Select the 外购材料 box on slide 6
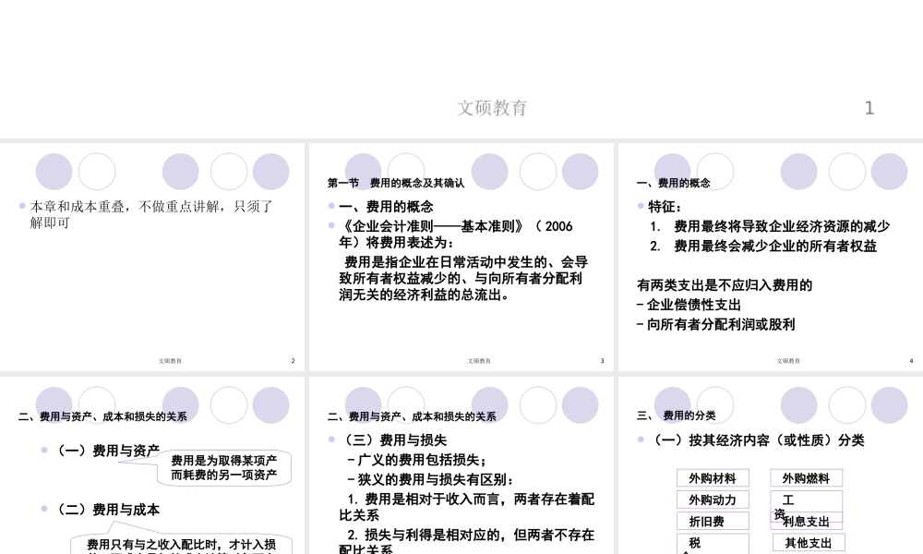The height and width of the screenshot is (554, 923). click(x=711, y=477)
